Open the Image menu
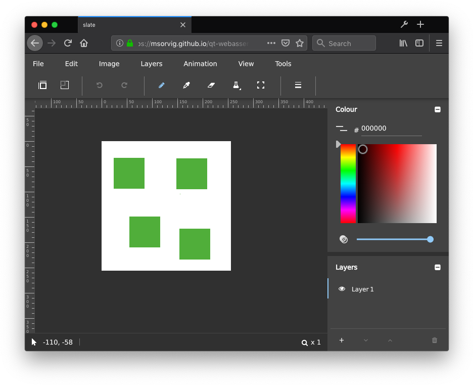Viewport: 473px width, 385px height. point(109,64)
